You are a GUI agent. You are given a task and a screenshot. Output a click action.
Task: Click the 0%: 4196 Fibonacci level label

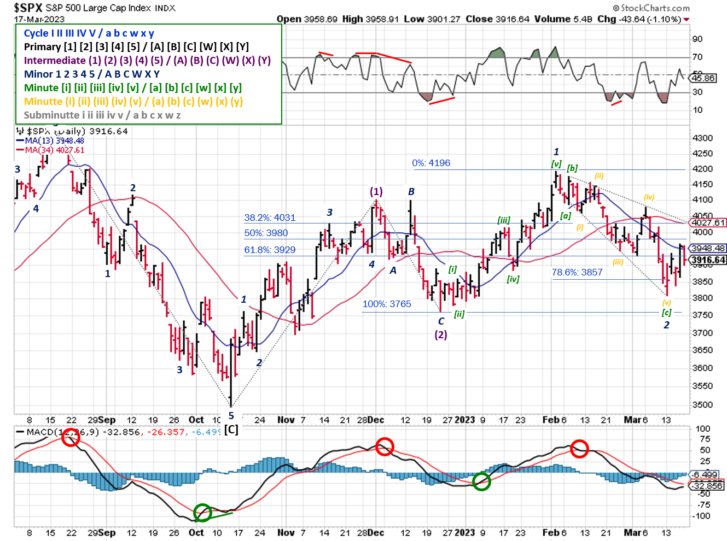(x=432, y=163)
